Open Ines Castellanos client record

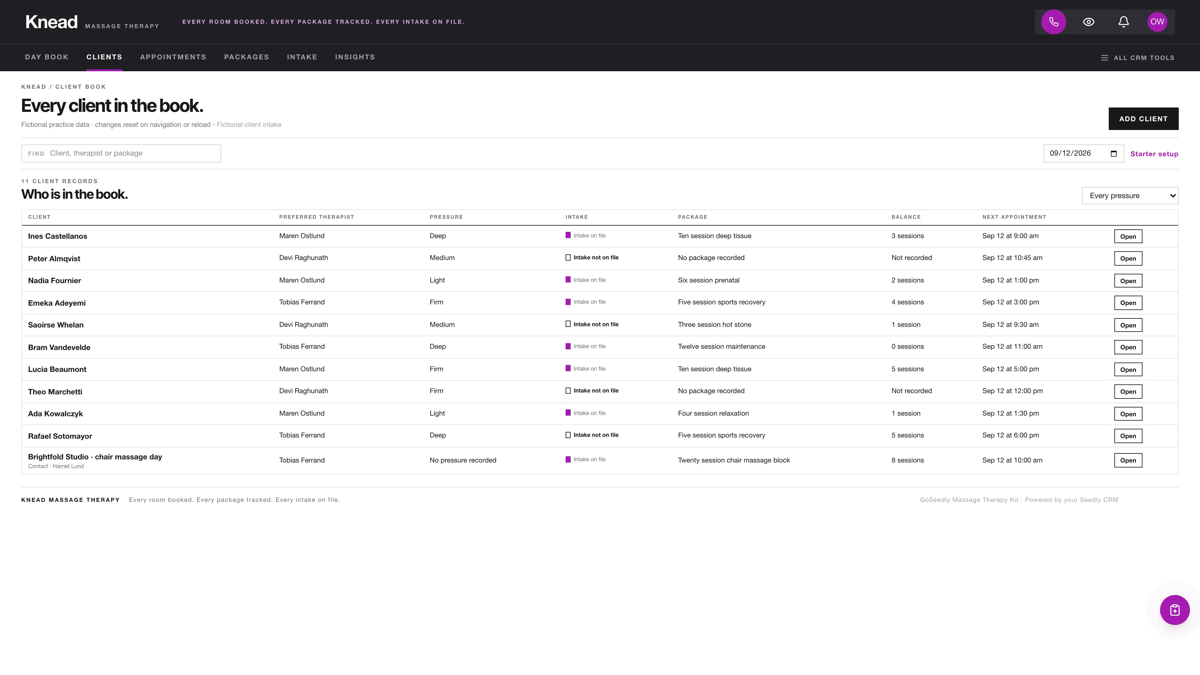pos(1128,236)
